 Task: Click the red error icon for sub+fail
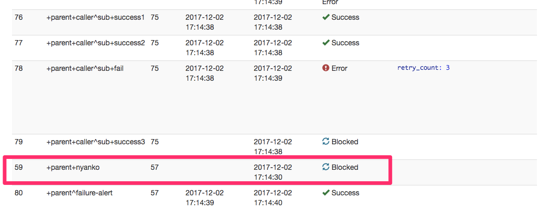(326, 68)
